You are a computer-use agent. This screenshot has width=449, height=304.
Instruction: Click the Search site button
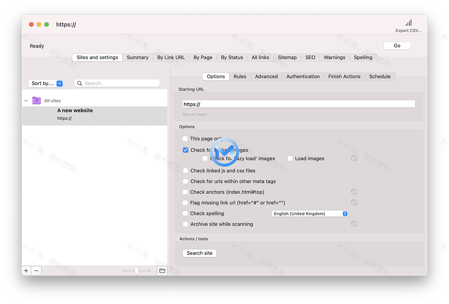[199, 253]
